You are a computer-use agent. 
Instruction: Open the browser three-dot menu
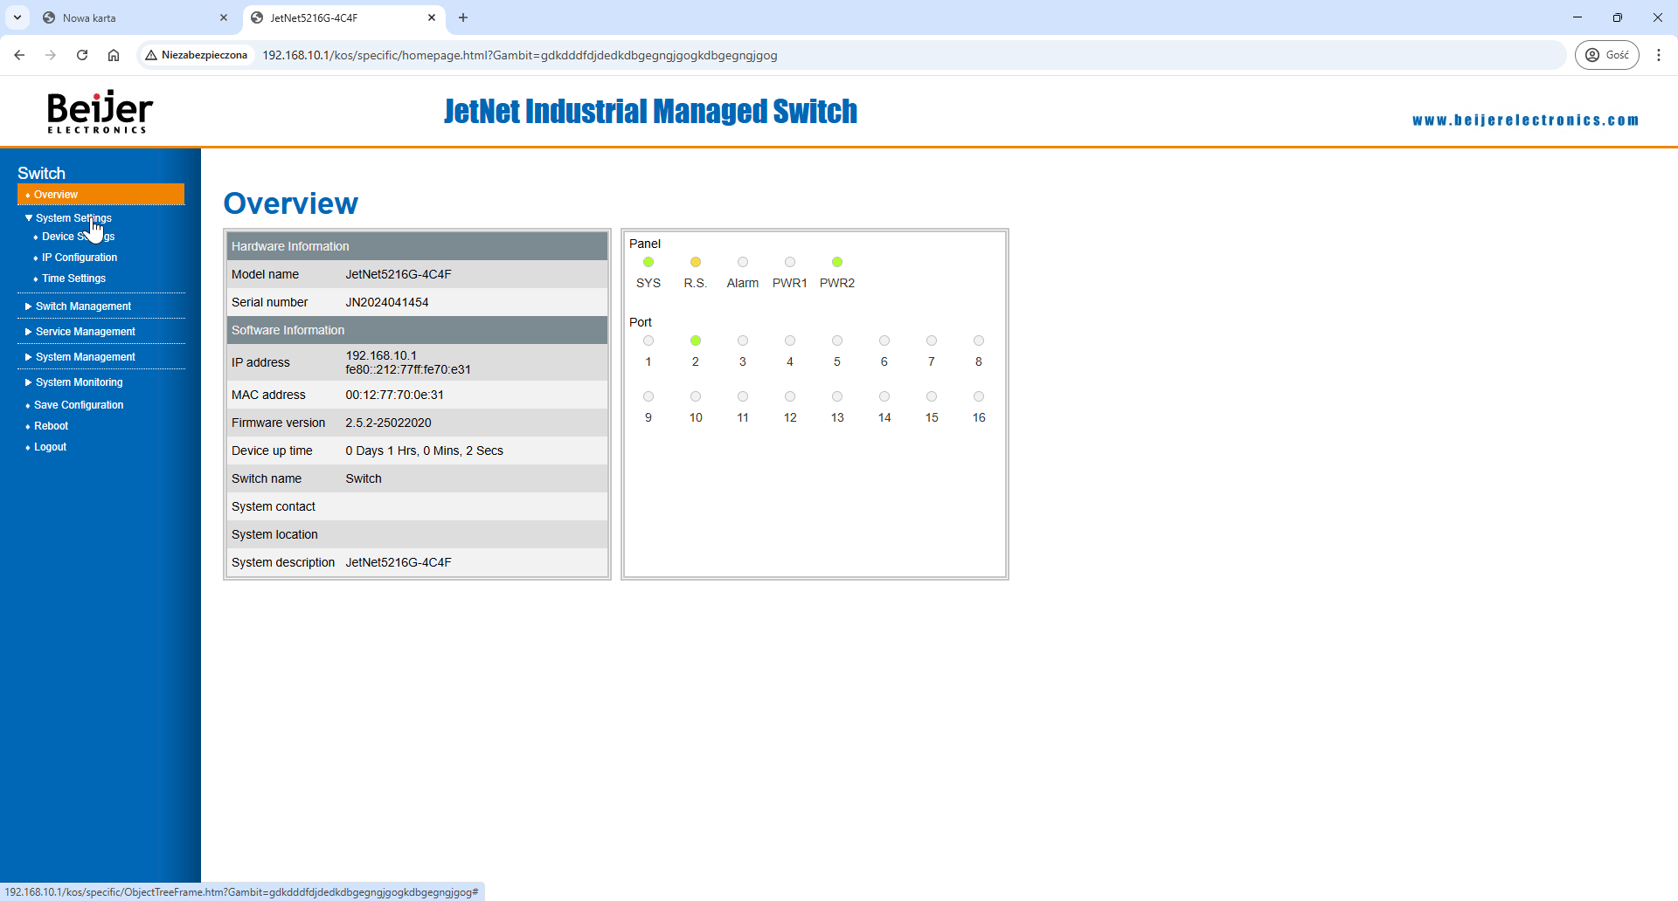1659,55
